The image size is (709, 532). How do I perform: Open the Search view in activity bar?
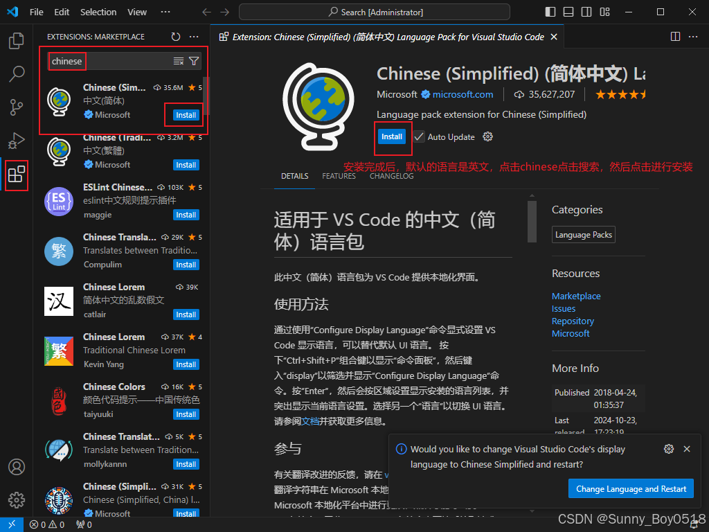(x=17, y=73)
